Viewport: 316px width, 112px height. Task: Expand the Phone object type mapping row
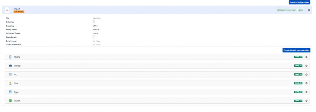(x=157, y=57)
